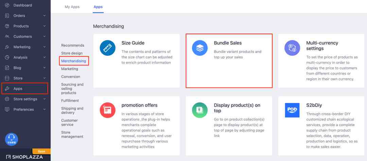Expand the Analysis menu chevron
The image size is (367, 161).
pyautogui.click(x=45, y=57)
